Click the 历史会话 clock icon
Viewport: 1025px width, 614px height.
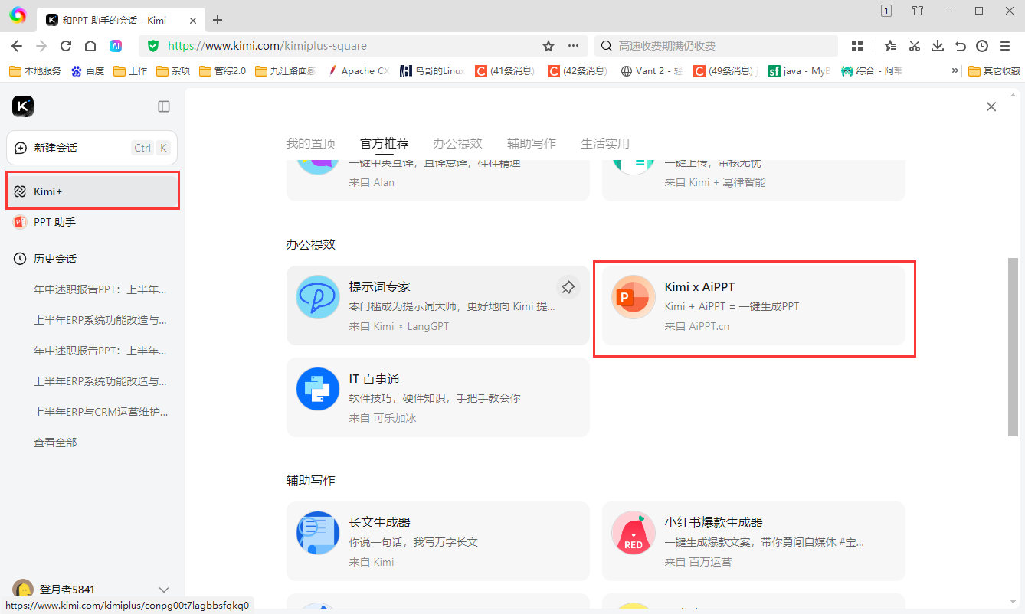[x=21, y=259]
